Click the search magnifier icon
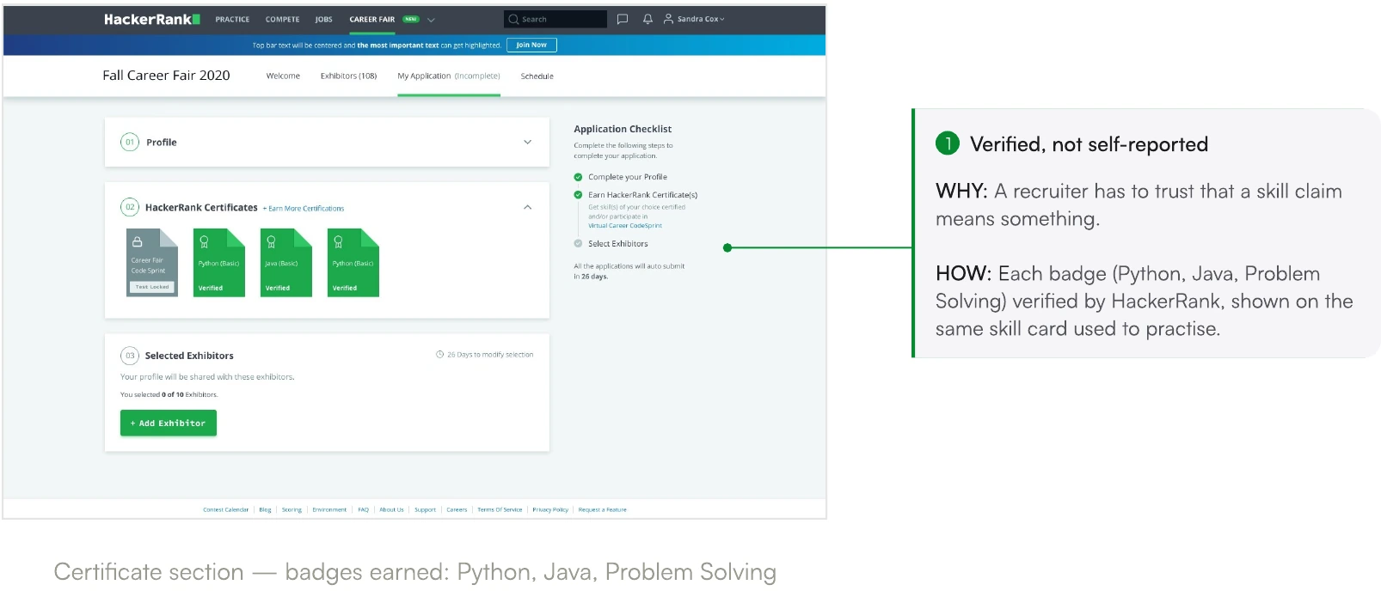Screen dimensions: 1381x591 [513, 19]
